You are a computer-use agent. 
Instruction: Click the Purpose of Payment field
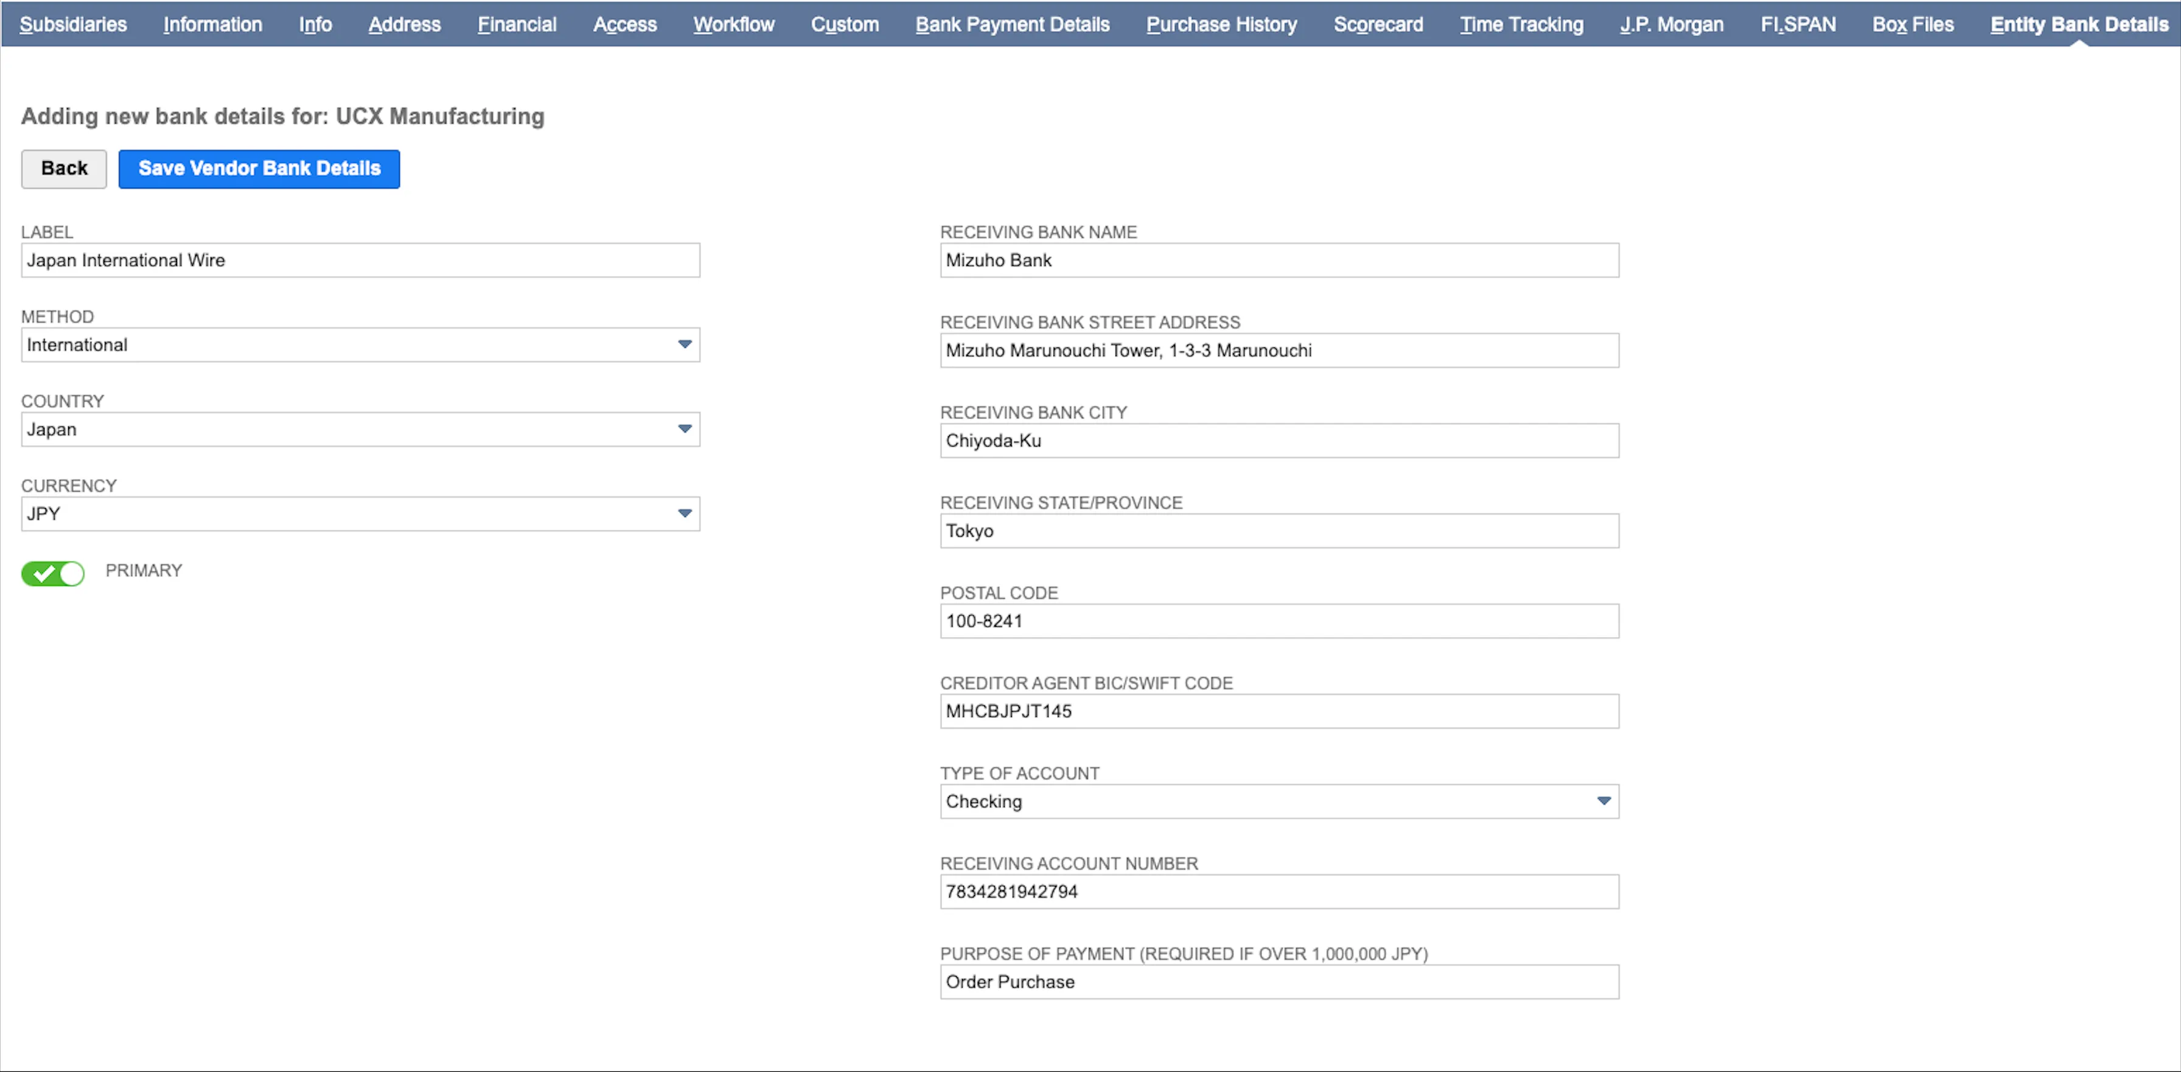tap(1279, 982)
